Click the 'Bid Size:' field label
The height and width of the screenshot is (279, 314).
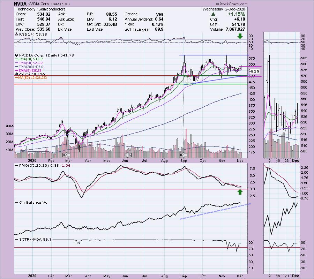65,29
